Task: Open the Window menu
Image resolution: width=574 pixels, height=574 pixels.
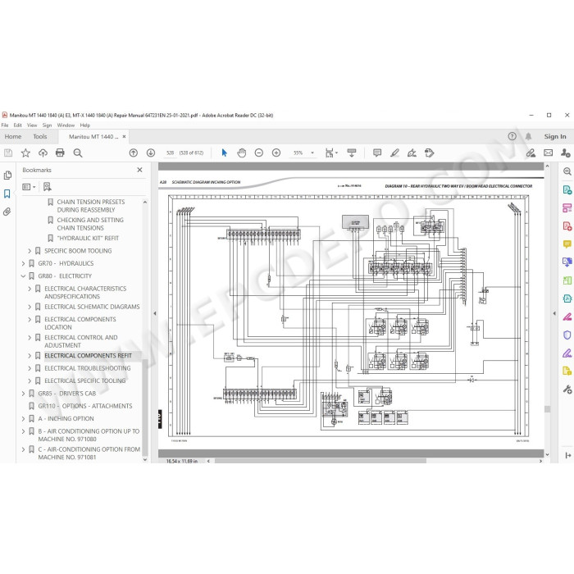Action: click(66, 125)
